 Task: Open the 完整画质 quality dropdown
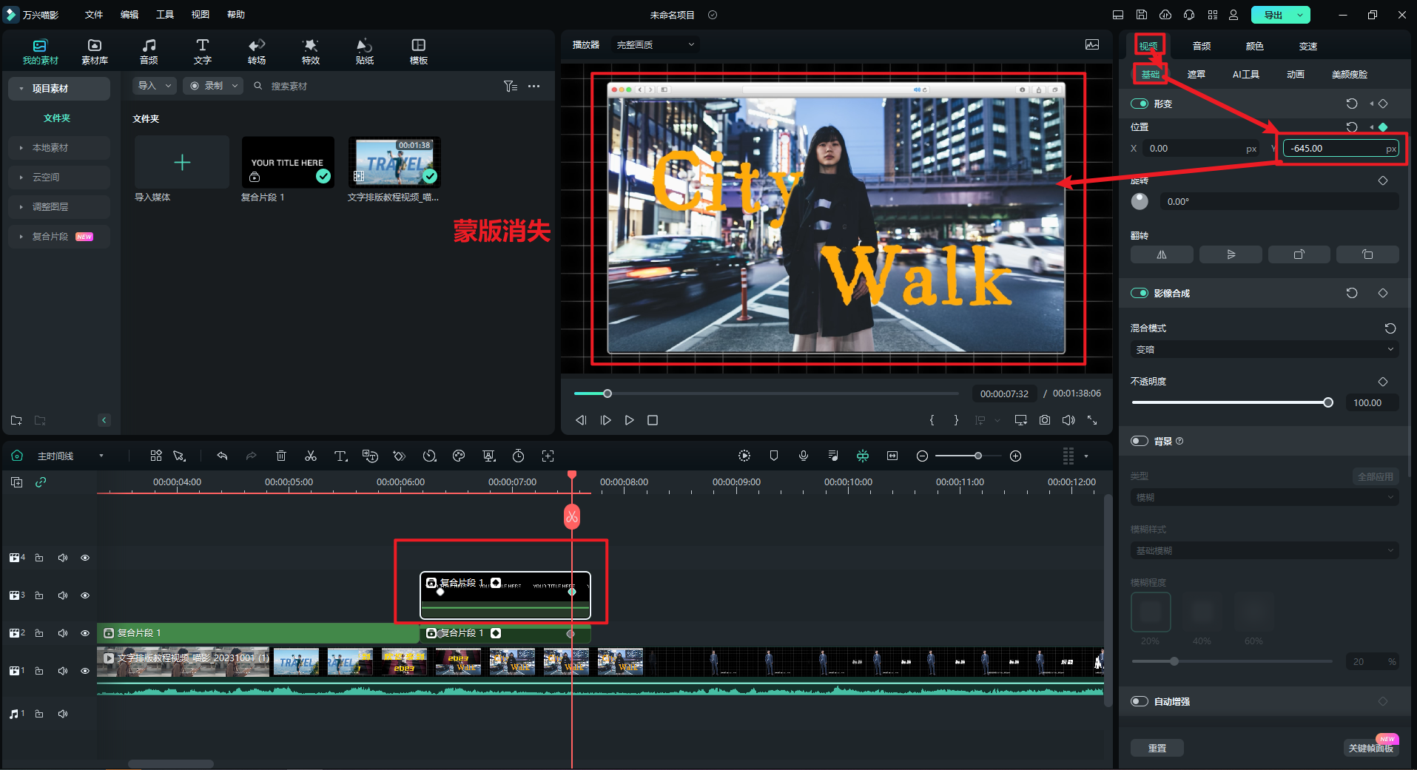click(656, 45)
